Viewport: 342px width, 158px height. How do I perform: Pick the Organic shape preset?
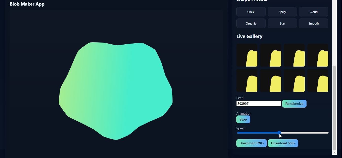[251, 23]
